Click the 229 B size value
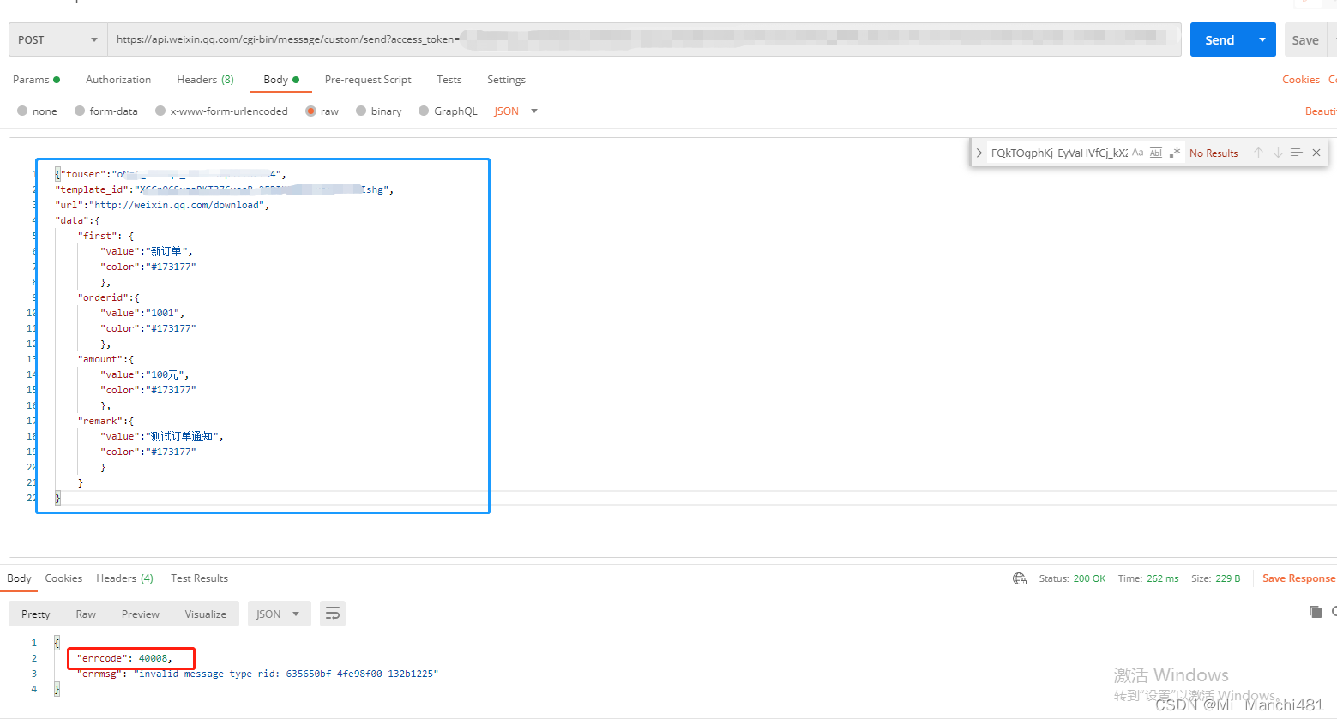The width and height of the screenshot is (1337, 719). coord(1228,578)
